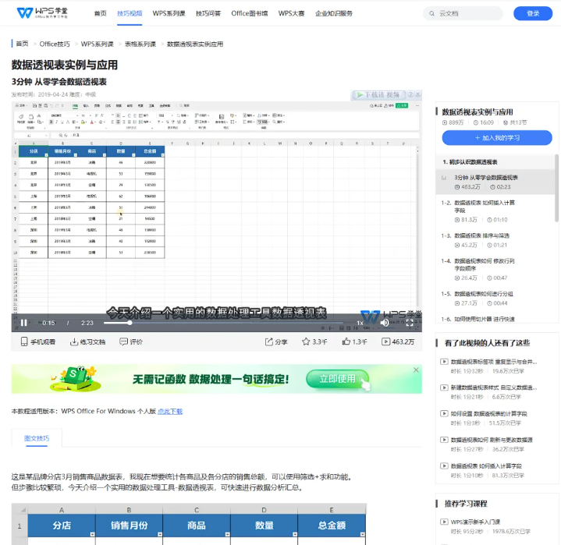
Task: Click the 商品 filter dropdown in article table
Action: pyautogui.click(x=227, y=534)
